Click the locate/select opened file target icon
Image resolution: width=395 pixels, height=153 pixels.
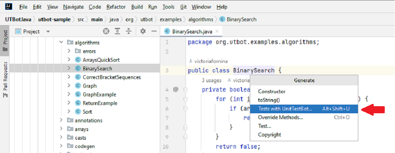(x=106, y=31)
